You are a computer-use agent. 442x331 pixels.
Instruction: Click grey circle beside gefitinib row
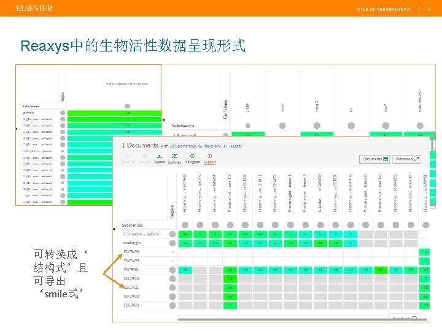tap(63, 113)
